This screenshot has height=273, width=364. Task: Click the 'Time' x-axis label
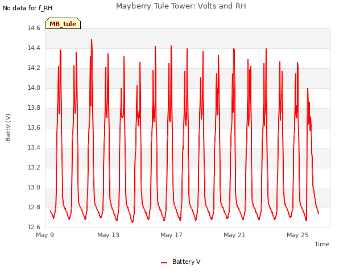pyautogui.click(x=321, y=244)
